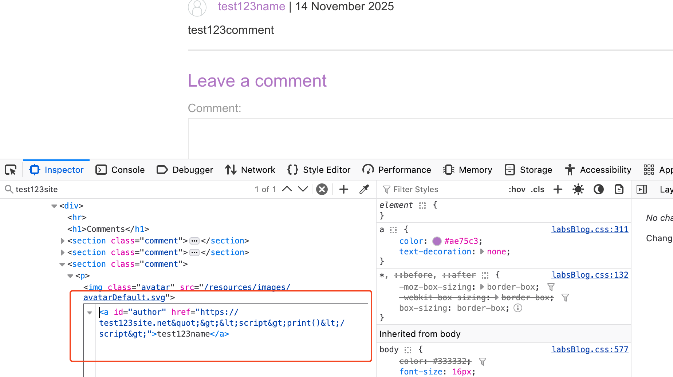The width and height of the screenshot is (673, 377).
Task: Toggle print media simulation
Action: [619, 189]
